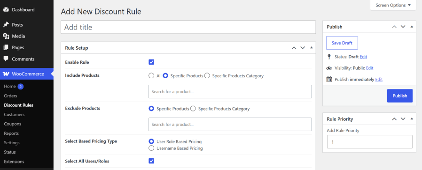Move Rule Setup panel up
This screenshot has height=170, width=422.
pyautogui.click(x=294, y=48)
